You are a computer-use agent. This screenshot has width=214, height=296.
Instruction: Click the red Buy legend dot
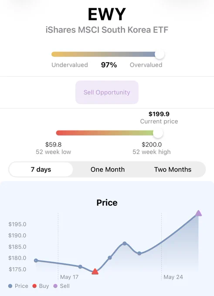coord(34,286)
